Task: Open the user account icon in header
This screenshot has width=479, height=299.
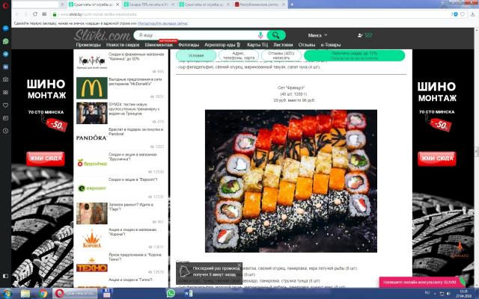Action: coord(361,35)
